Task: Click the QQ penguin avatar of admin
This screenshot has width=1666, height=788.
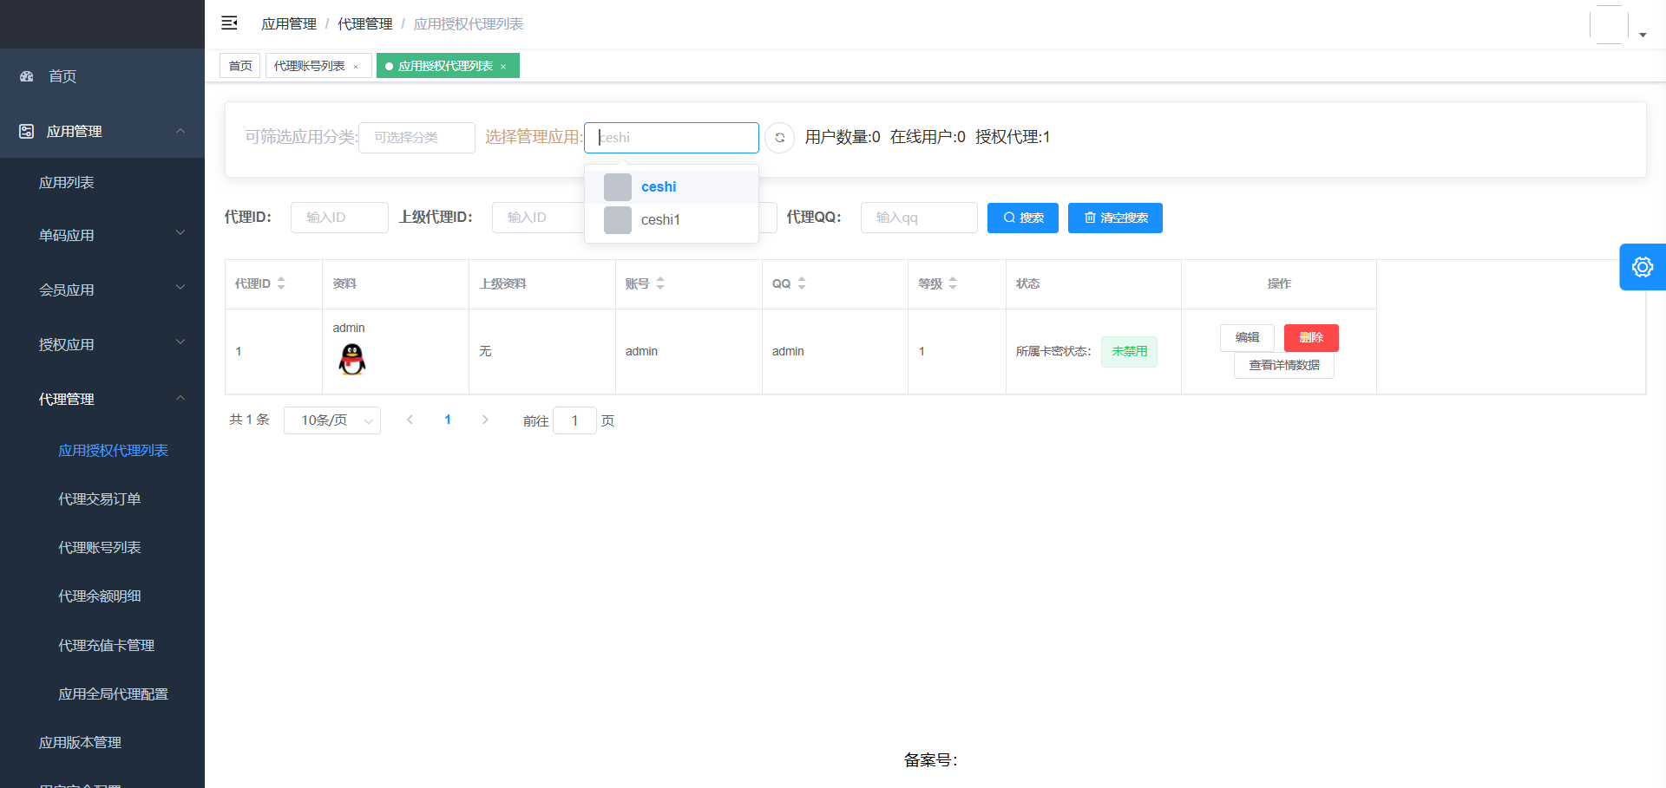Action: pos(352,358)
